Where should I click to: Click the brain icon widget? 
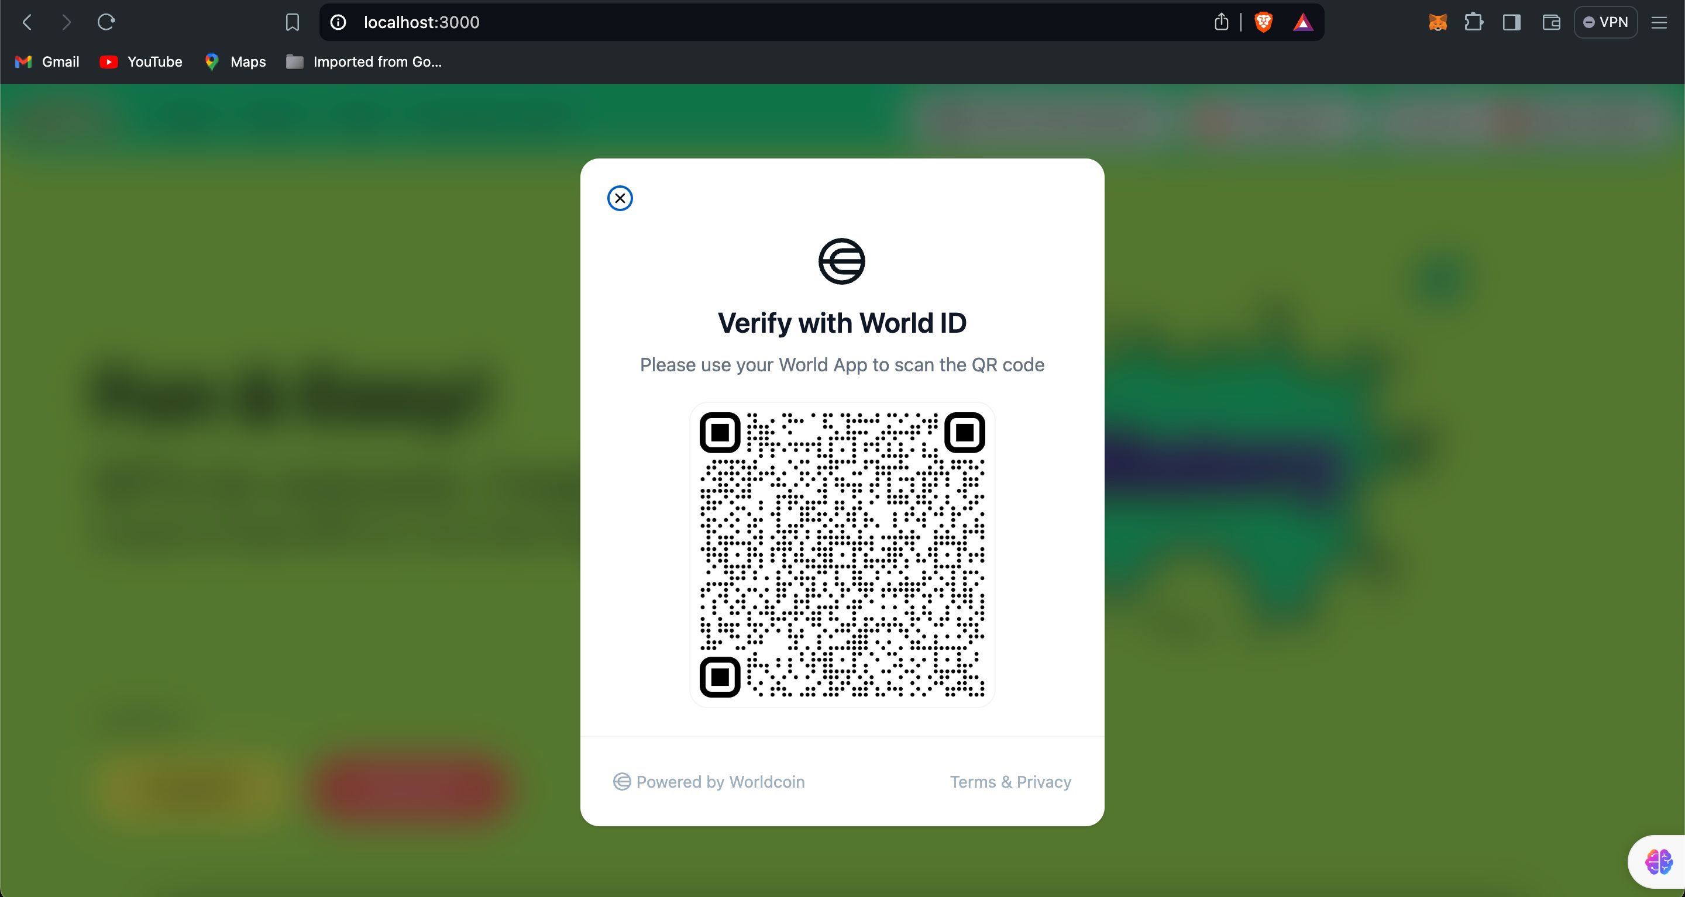1658,862
